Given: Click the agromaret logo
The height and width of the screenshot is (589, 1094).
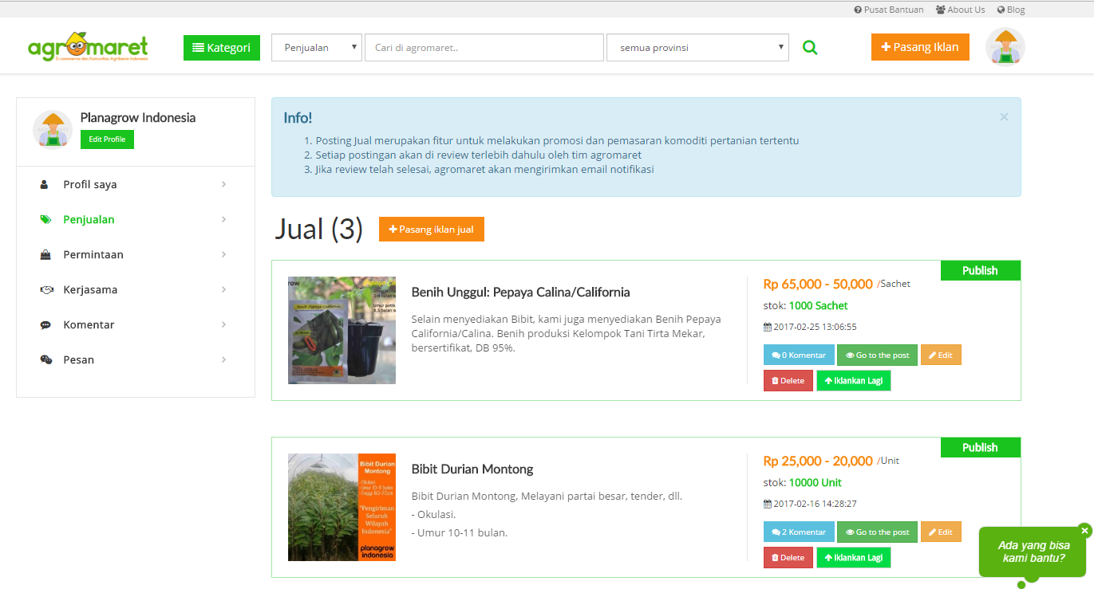Looking at the screenshot, I should pyautogui.click(x=88, y=46).
